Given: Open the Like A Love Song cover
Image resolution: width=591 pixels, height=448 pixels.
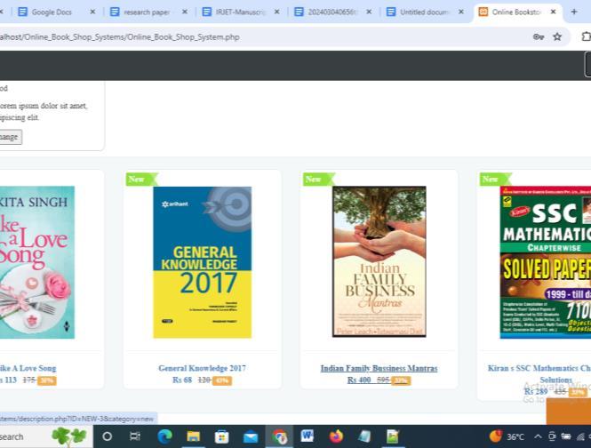Looking at the screenshot, I should pos(37,262).
